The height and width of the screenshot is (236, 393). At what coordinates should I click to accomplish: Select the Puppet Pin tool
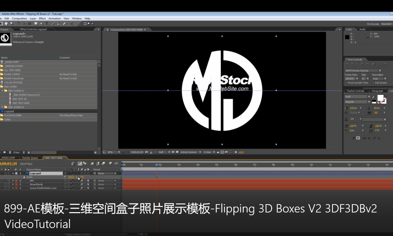point(71,24)
